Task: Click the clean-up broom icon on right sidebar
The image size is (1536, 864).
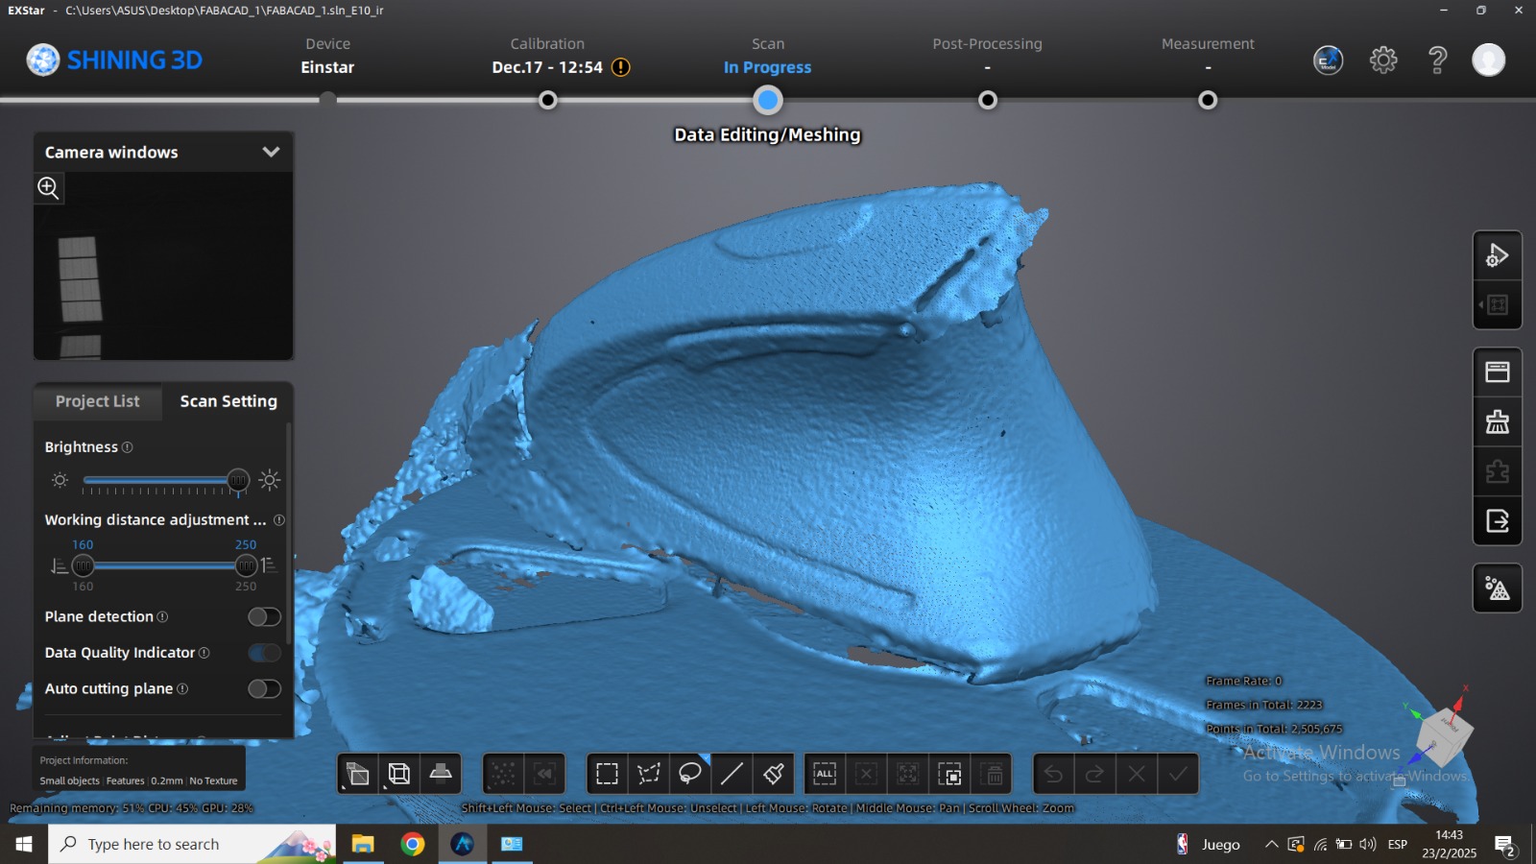Action: pyautogui.click(x=1498, y=421)
